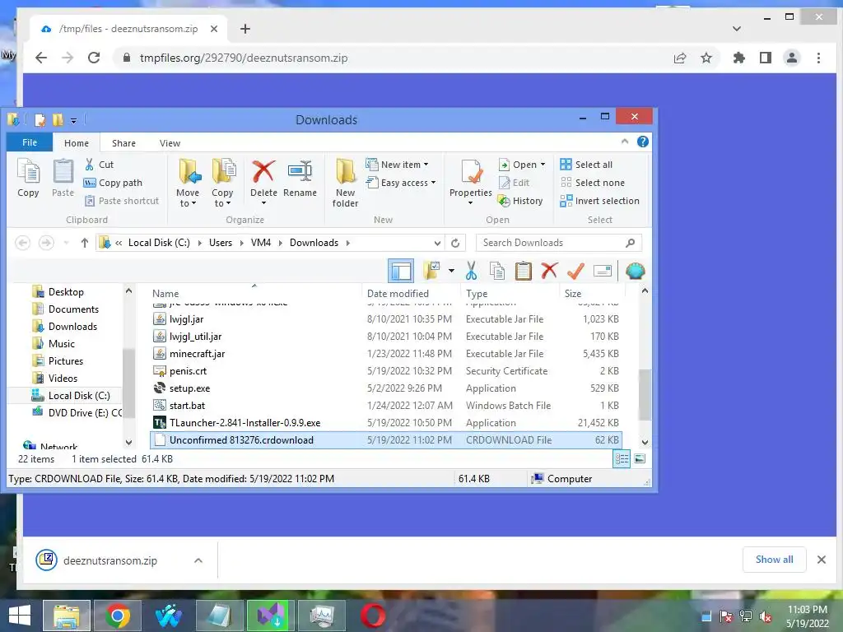Go up one folder level arrow
The image size is (843, 632).
coord(85,243)
